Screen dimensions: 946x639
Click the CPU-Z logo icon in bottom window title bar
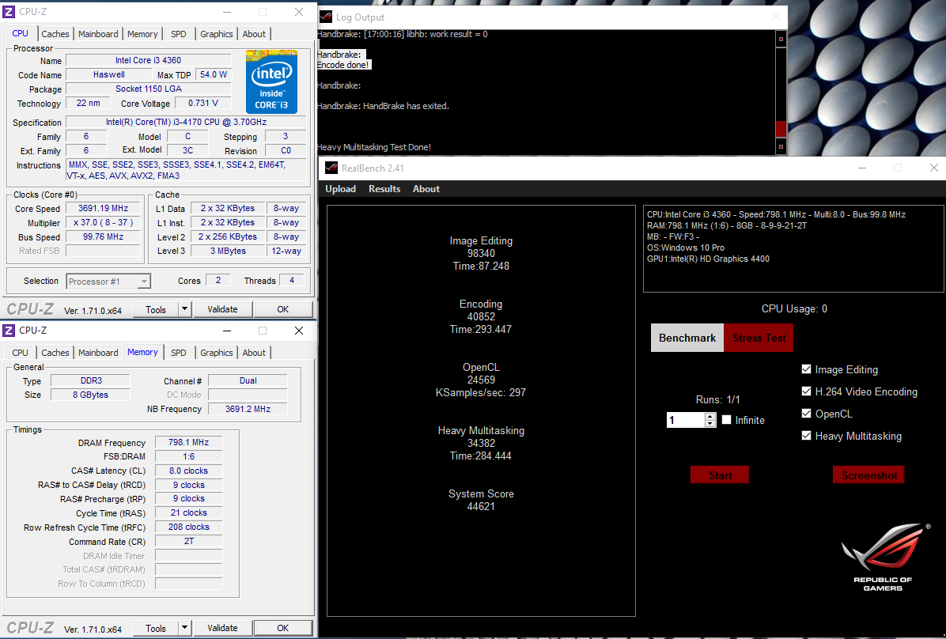coord(9,331)
